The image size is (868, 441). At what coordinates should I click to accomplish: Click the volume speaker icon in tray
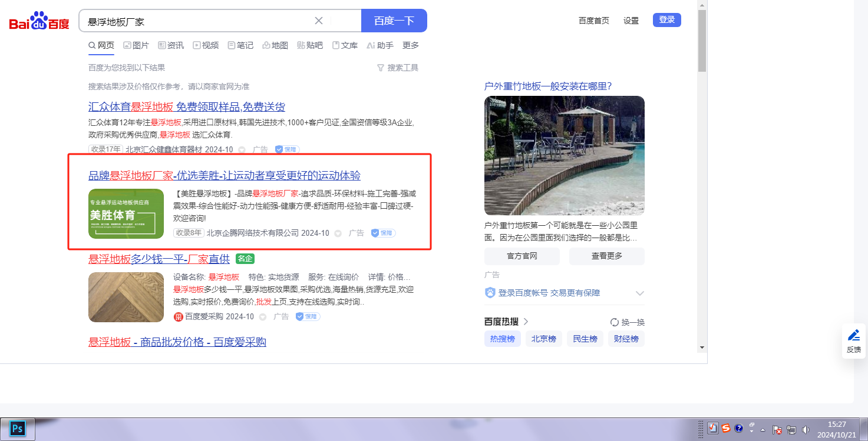806,430
